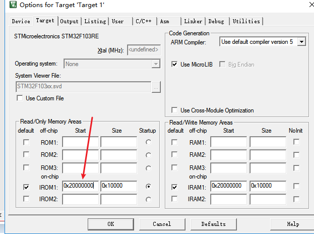Click the ROM3 Size field

tap(119, 168)
